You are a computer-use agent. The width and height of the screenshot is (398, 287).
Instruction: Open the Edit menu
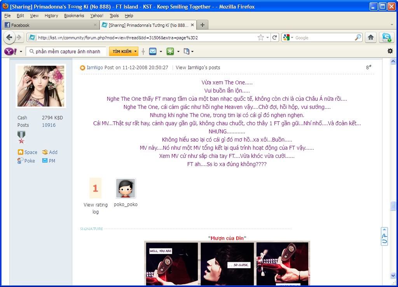(x=20, y=16)
